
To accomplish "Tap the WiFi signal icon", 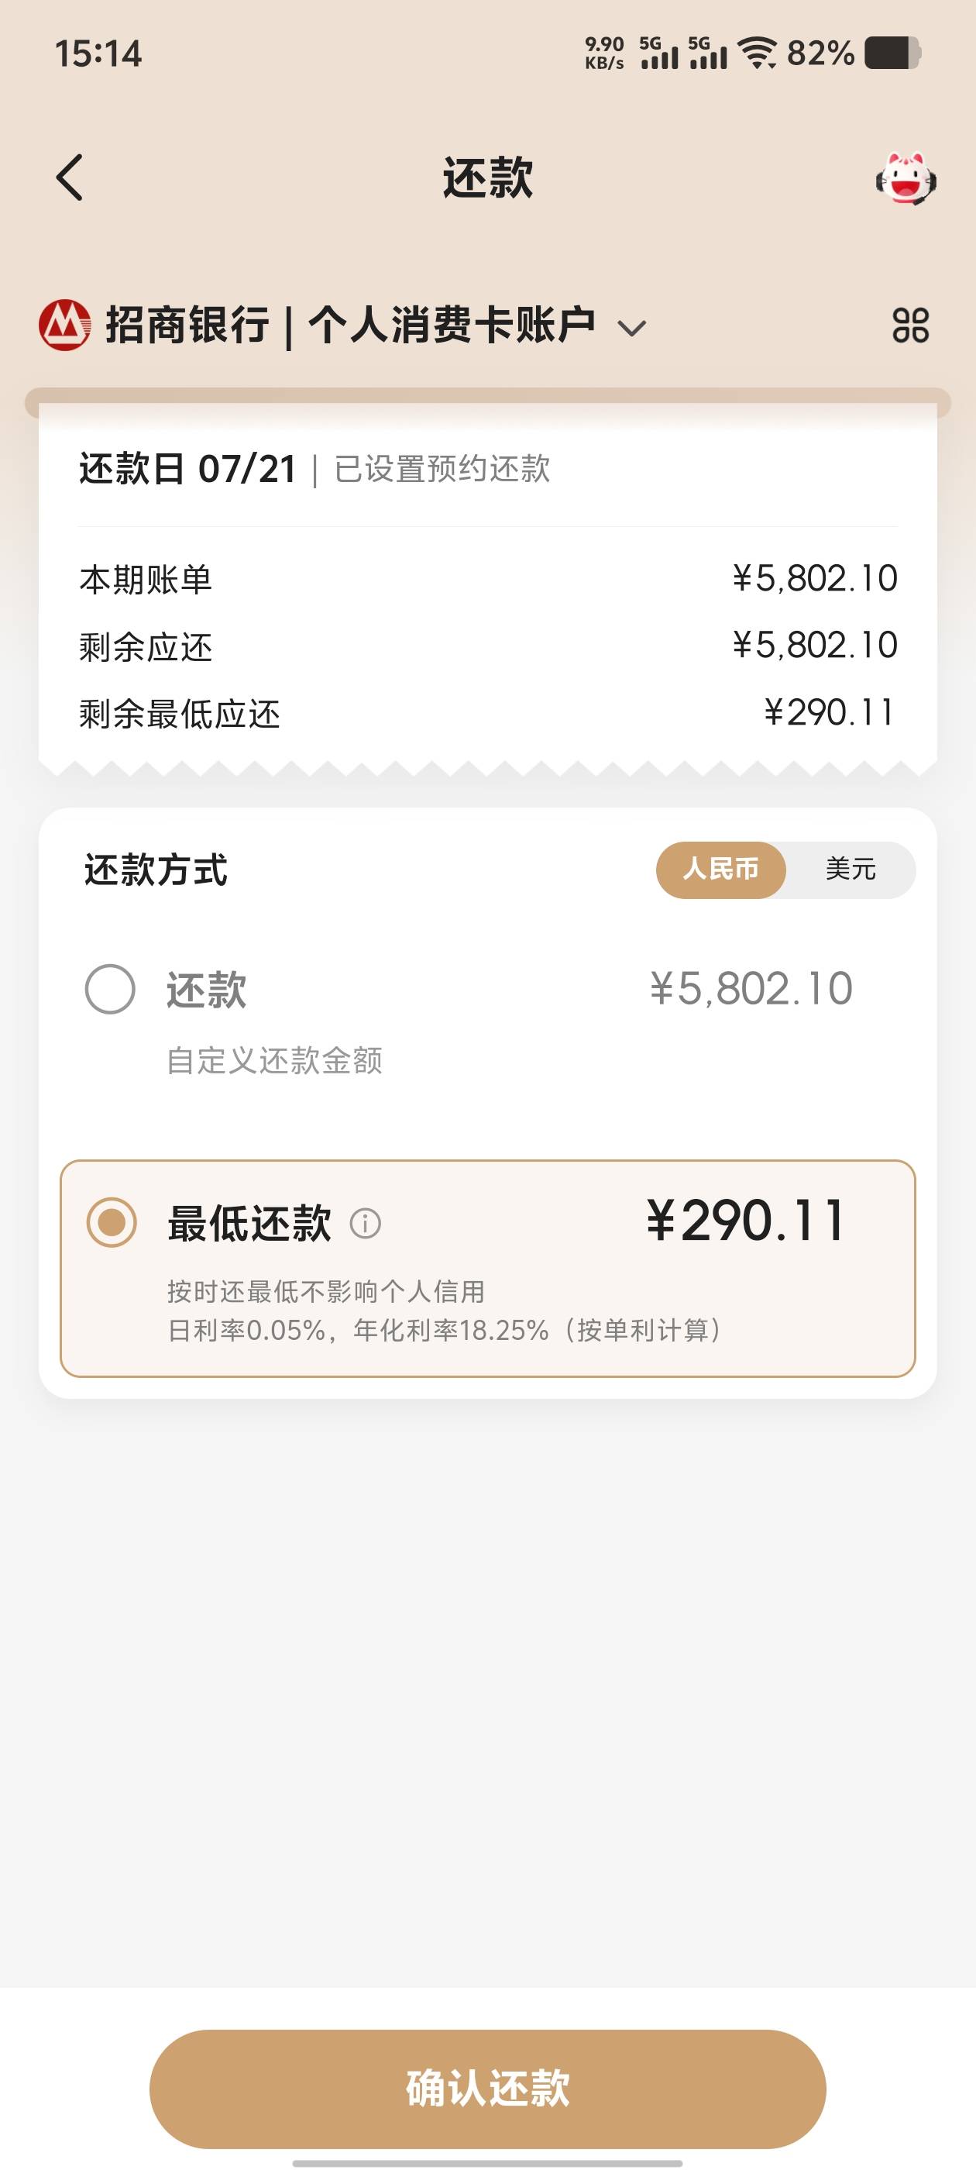I will (x=757, y=53).
